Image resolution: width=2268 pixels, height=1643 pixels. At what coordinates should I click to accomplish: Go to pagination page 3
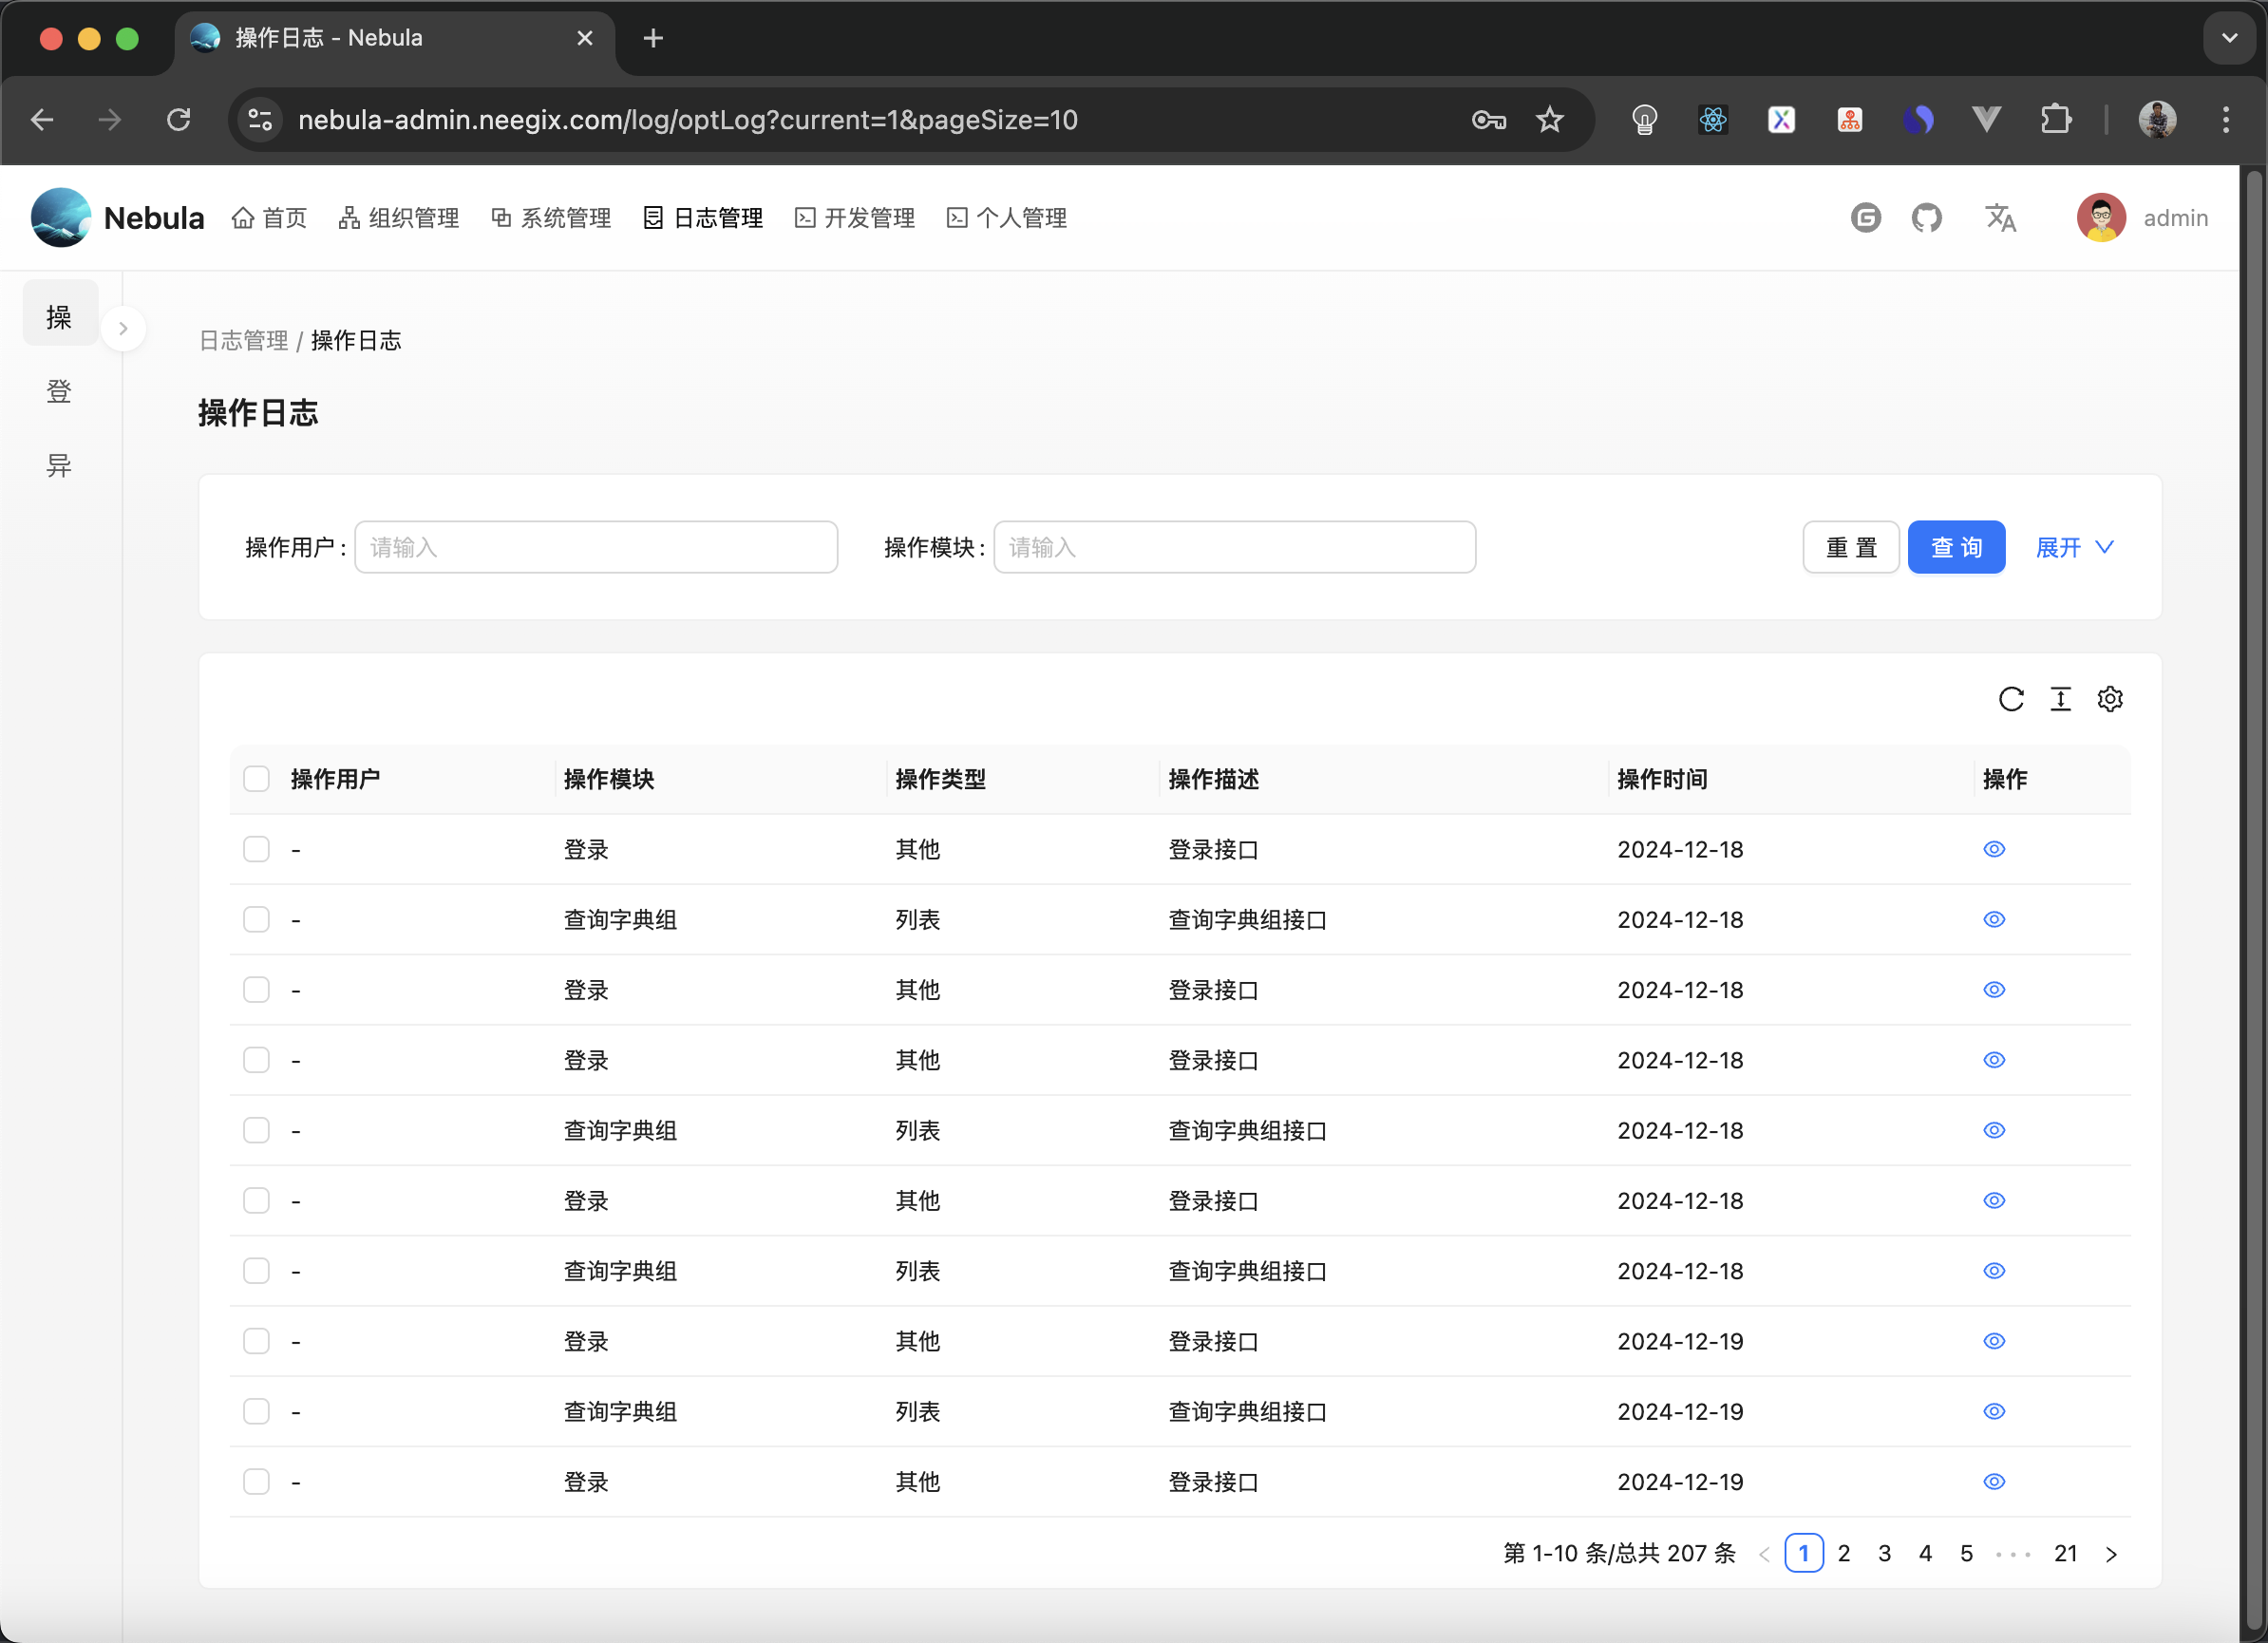click(1884, 1553)
